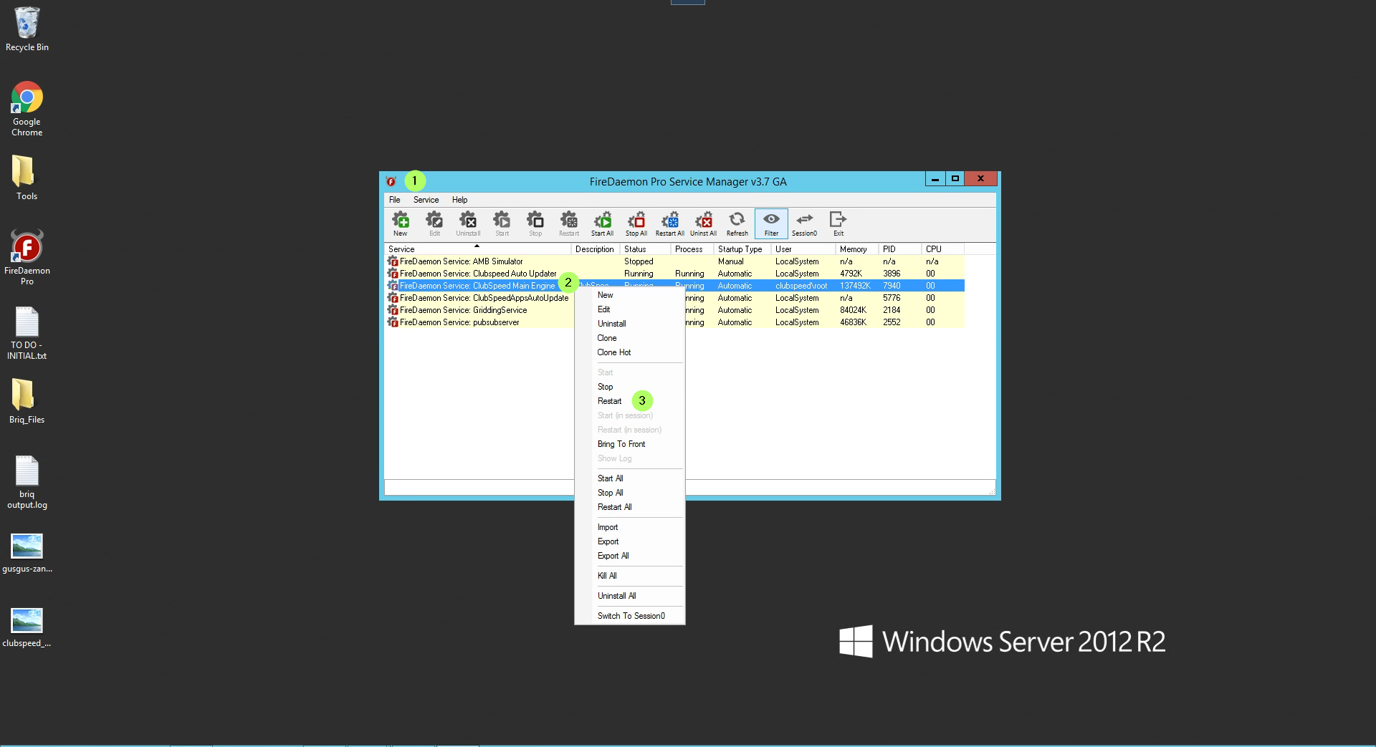Click the Uninst All toolbar icon

click(x=703, y=223)
